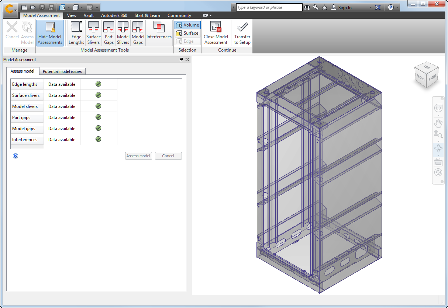Open the Help dropdown arrow
Screen dimensions: 448x308
click(x=397, y=7)
